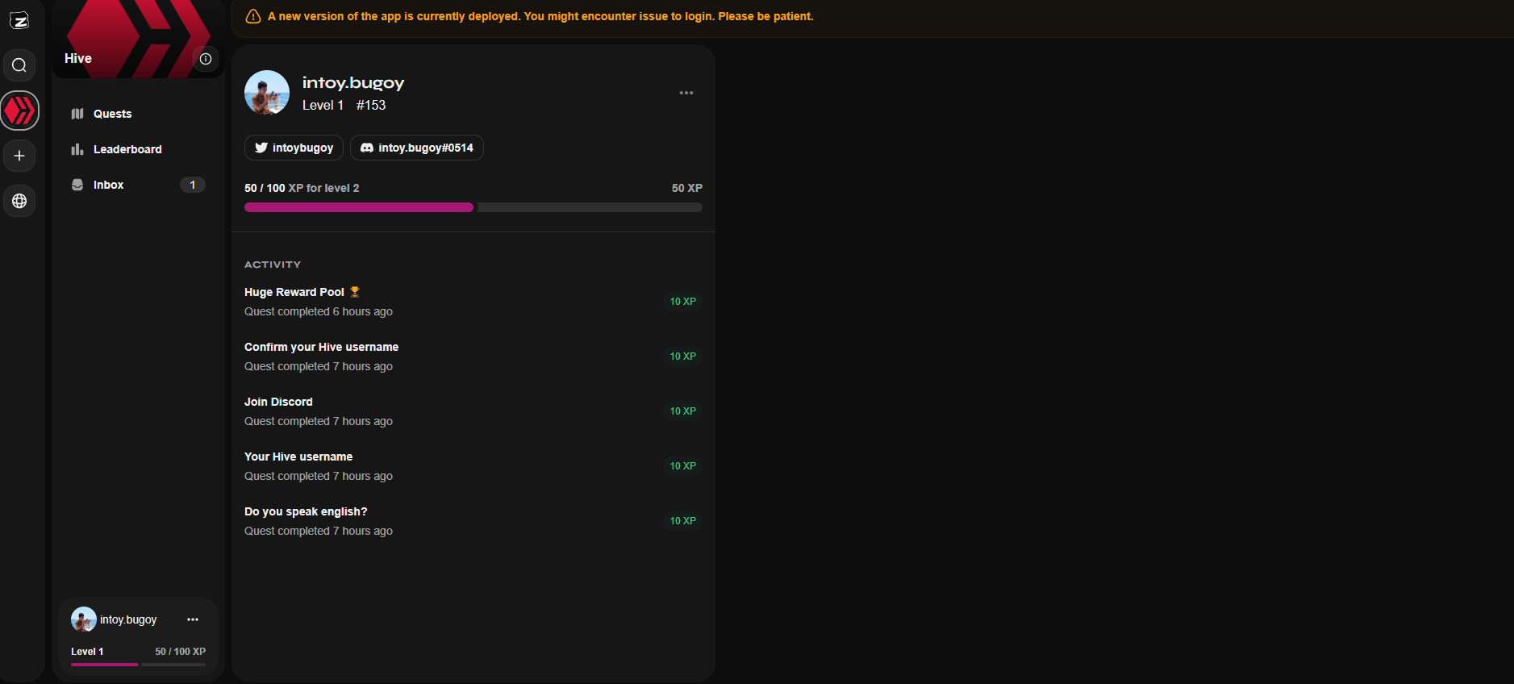Click the XP progress bar for level 2
1514x684 pixels.
click(473, 207)
